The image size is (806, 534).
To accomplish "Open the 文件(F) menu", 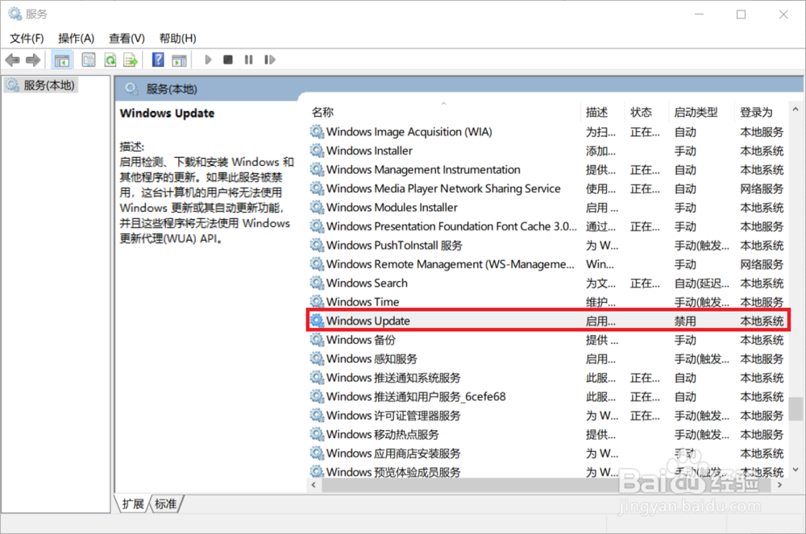I will [27, 39].
